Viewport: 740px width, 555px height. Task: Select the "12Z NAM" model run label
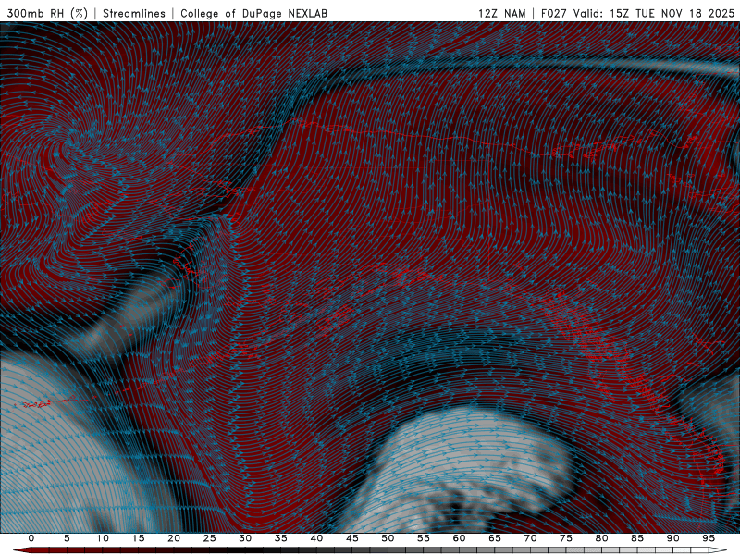coord(502,13)
